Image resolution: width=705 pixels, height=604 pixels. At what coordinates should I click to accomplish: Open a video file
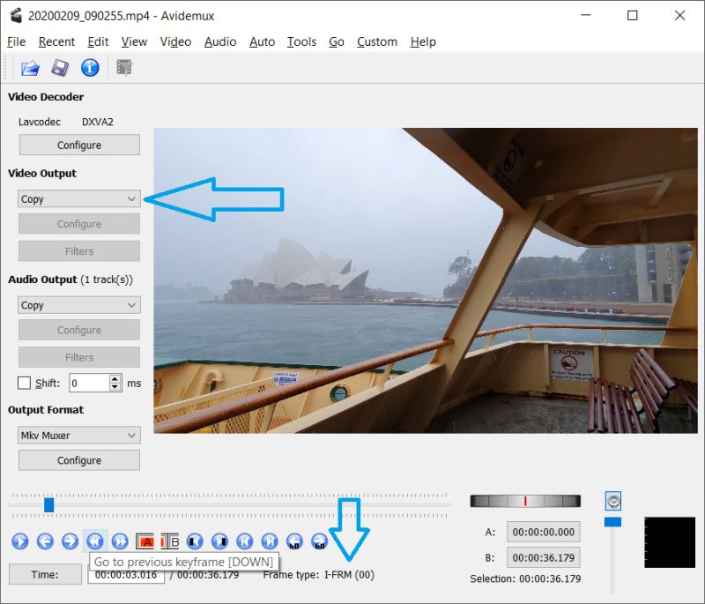[31, 67]
